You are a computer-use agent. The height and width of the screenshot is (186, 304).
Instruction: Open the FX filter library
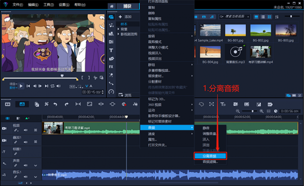[x=111, y=66]
